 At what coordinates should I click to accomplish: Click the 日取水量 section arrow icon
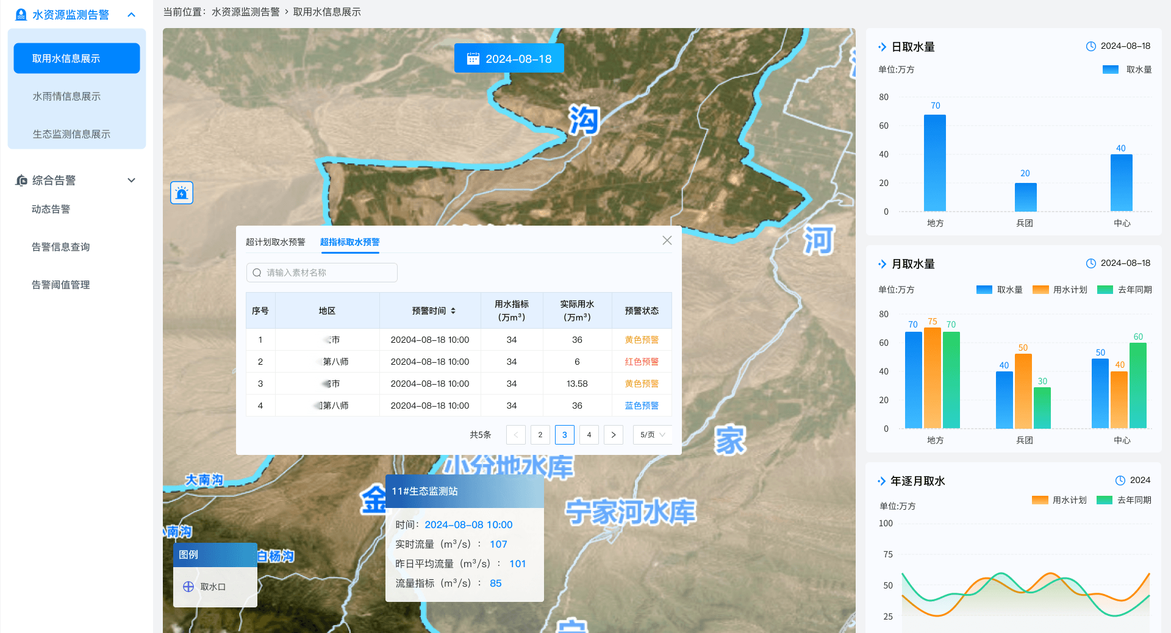882,47
